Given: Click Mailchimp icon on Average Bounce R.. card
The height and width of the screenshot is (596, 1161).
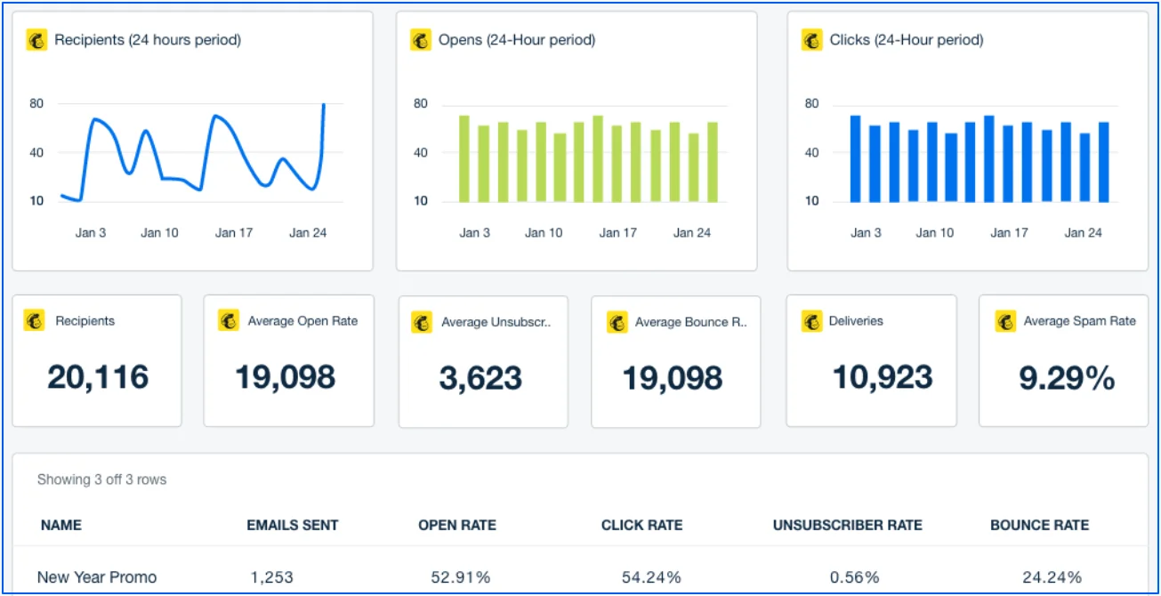Looking at the screenshot, I should point(617,322).
